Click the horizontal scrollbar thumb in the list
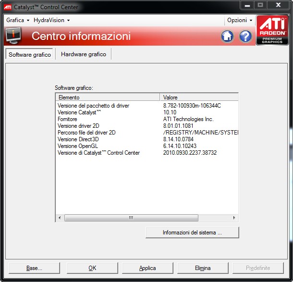Image resolution: width=293 pixels, height=282 pixels. [x=131, y=218]
